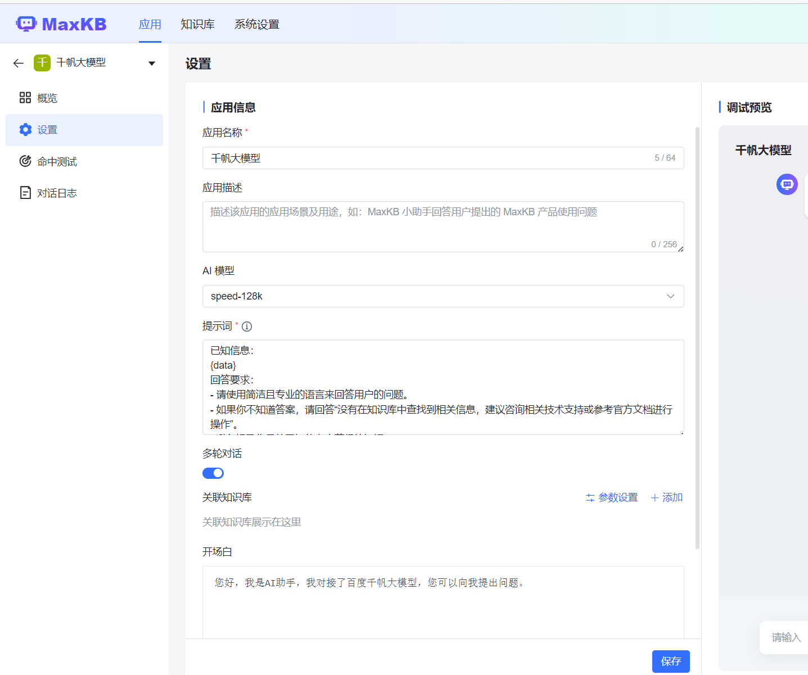The image size is (808, 675).
Task: Open the AI 模型 speed-128k dropdown
Action: [443, 296]
